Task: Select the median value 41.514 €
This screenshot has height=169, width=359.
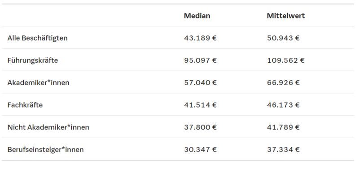Action: coord(200,105)
